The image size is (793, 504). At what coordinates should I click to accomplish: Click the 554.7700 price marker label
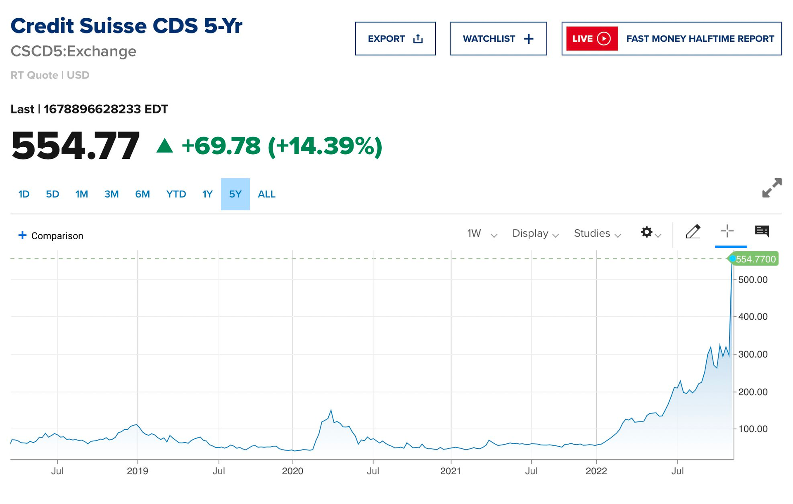pos(755,259)
